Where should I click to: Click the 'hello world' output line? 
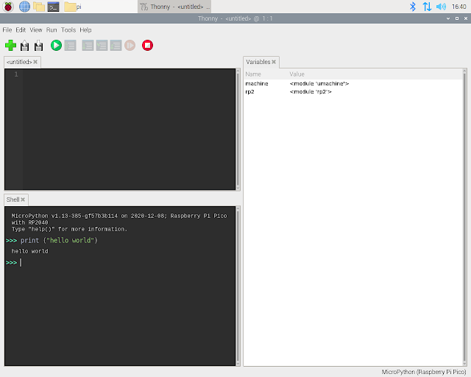click(29, 251)
